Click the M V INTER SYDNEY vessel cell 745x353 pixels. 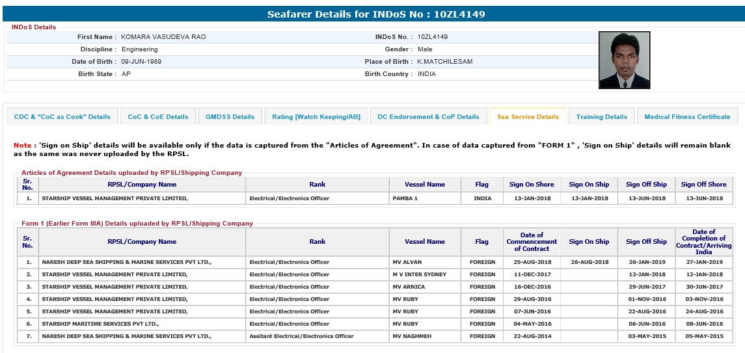[x=424, y=274]
